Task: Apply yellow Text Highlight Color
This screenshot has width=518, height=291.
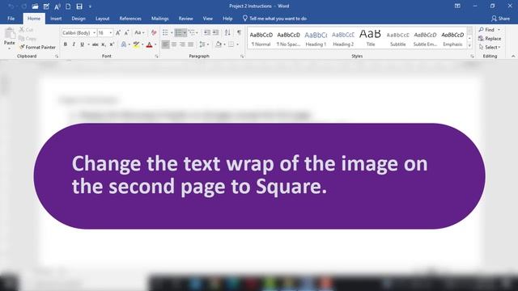Action: [136, 44]
